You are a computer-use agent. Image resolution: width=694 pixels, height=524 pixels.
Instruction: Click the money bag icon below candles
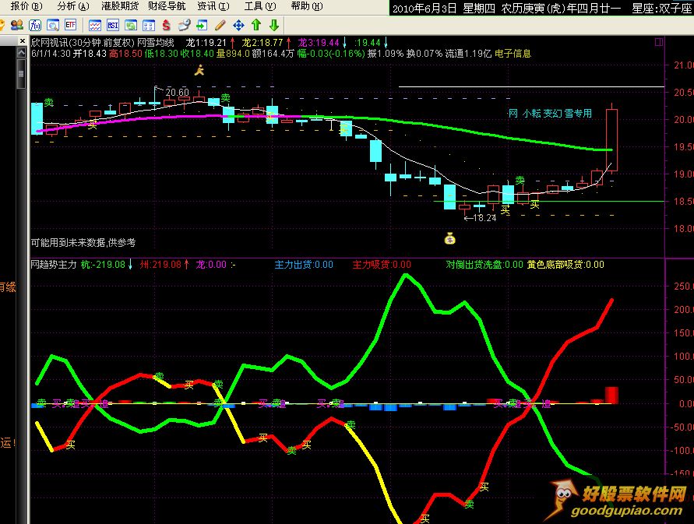click(x=449, y=238)
